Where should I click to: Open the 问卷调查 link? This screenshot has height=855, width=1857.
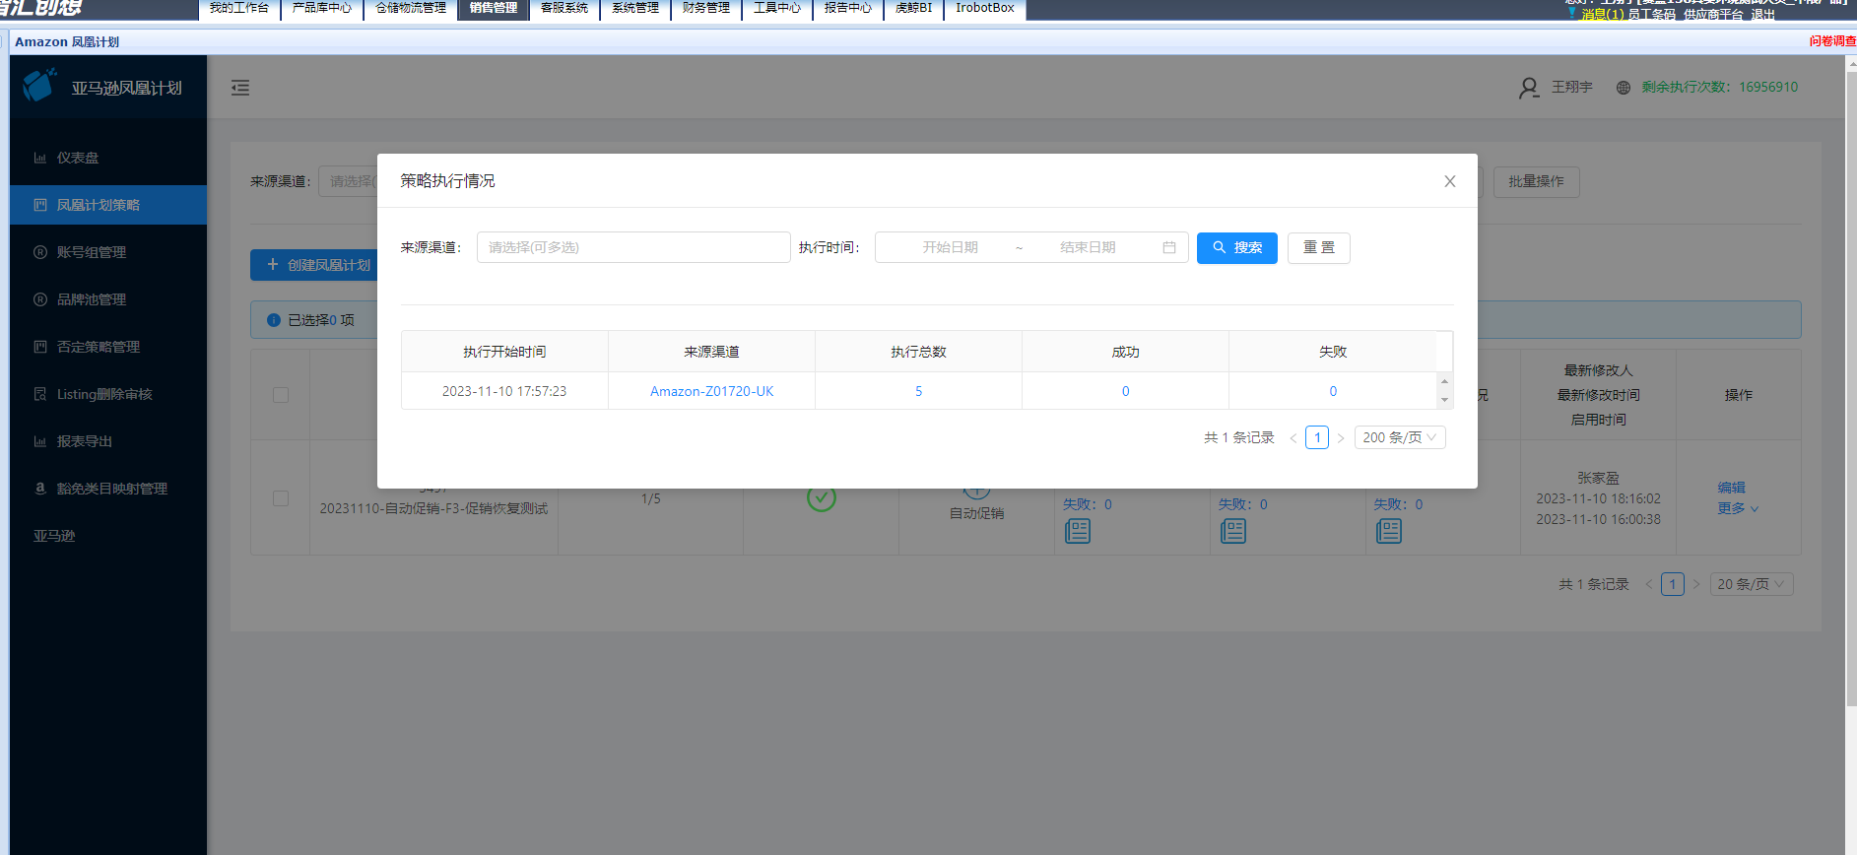[1832, 41]
